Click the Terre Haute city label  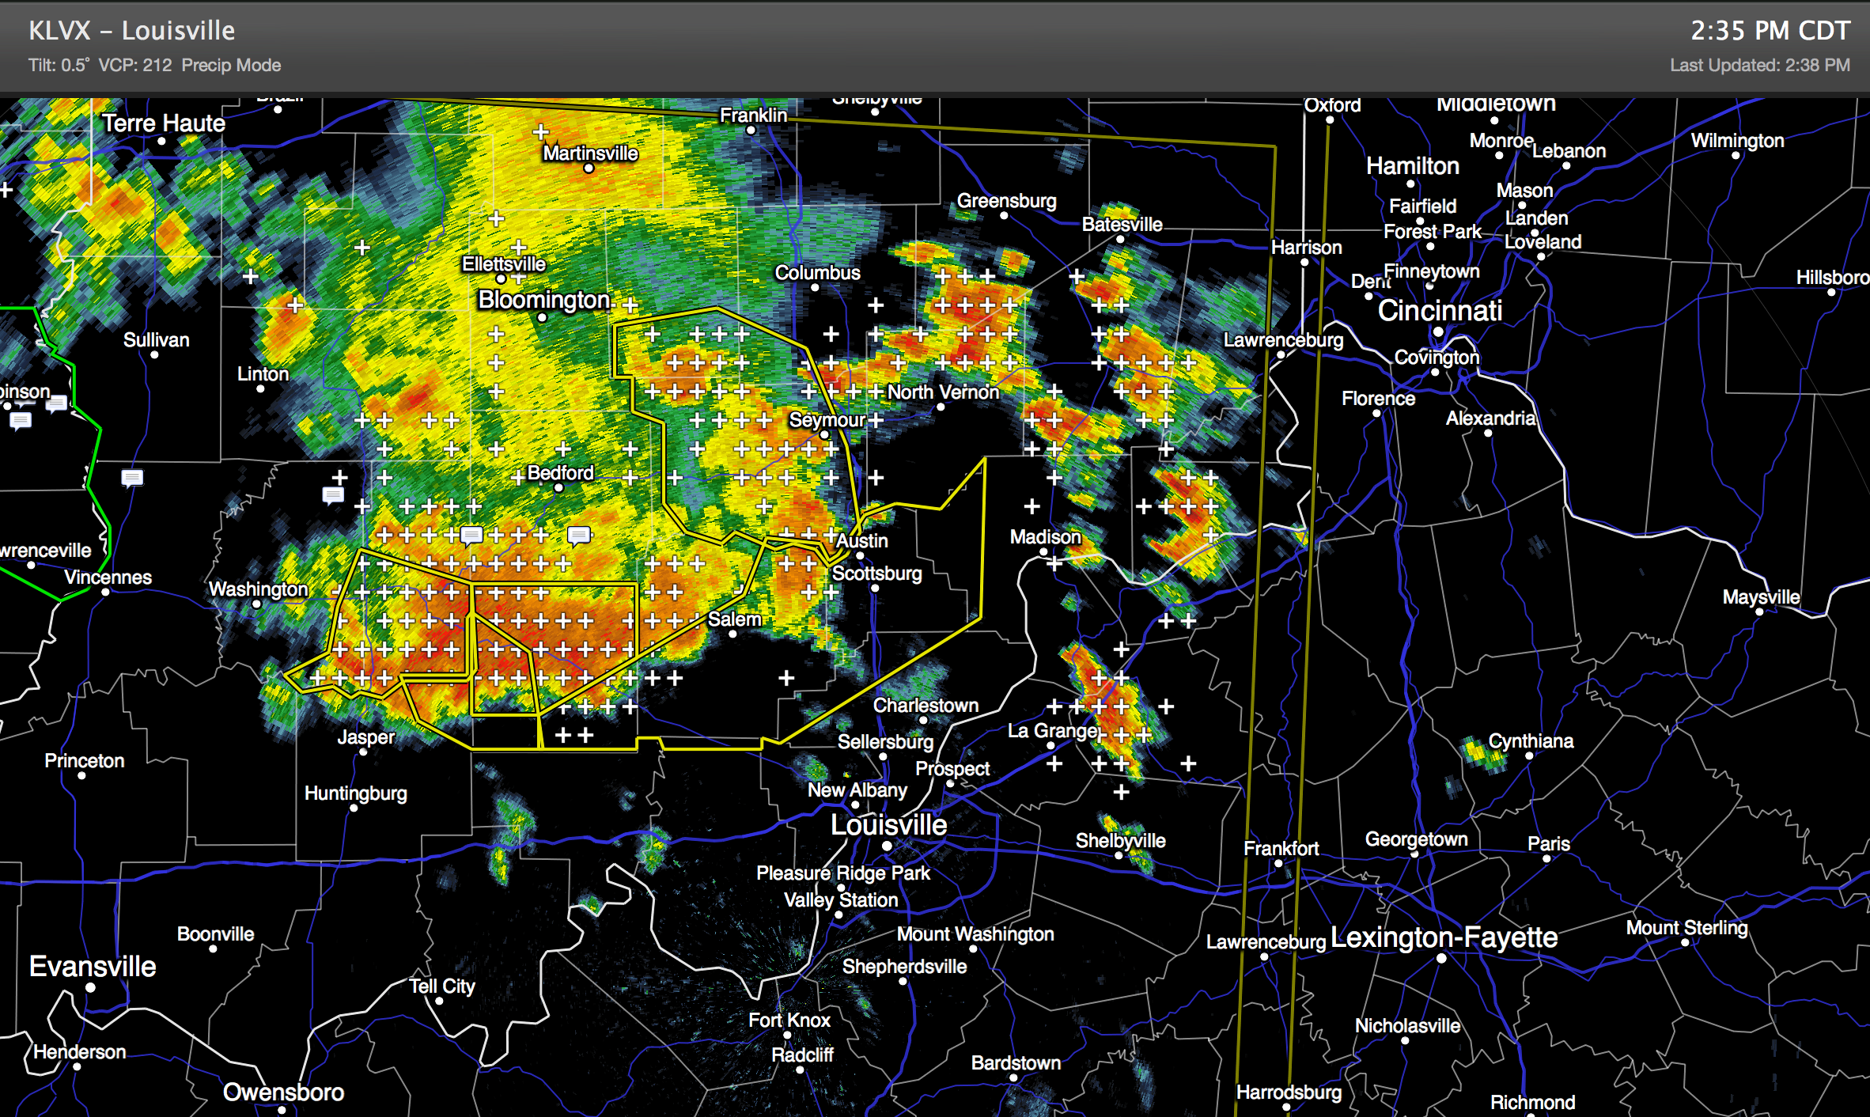click(163, 123)
